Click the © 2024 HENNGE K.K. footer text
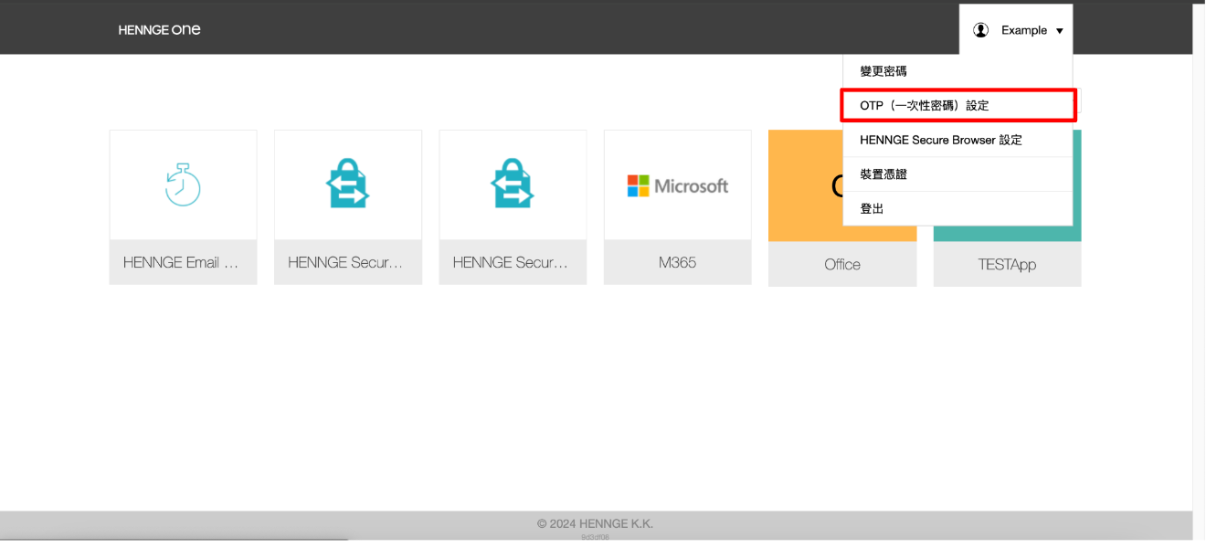 (595, 523)
